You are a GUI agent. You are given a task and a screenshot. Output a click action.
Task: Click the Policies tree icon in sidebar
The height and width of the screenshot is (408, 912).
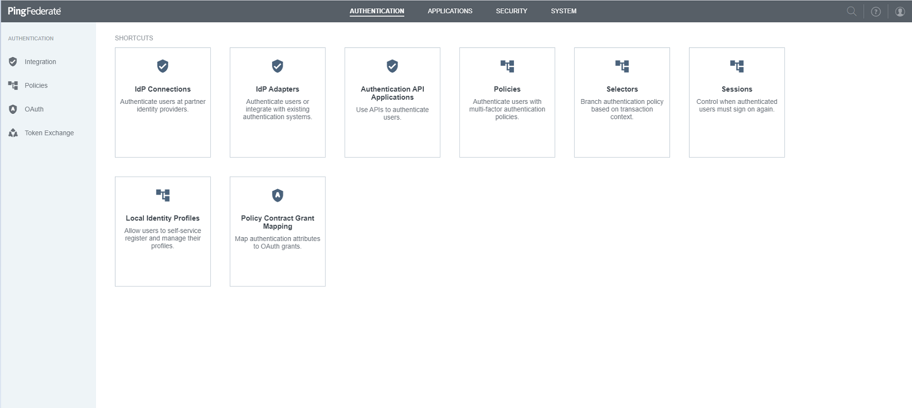13,85
